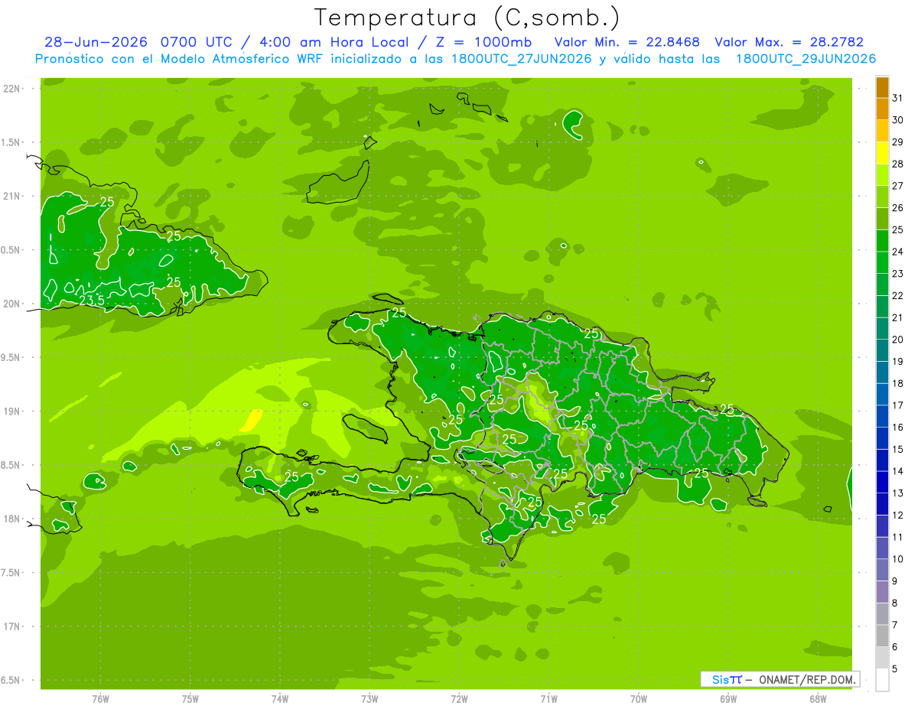The height and width of the screenshot is (709, 918).
Task: Click the colorbar scale label '10'
Action: click(898, 559)
